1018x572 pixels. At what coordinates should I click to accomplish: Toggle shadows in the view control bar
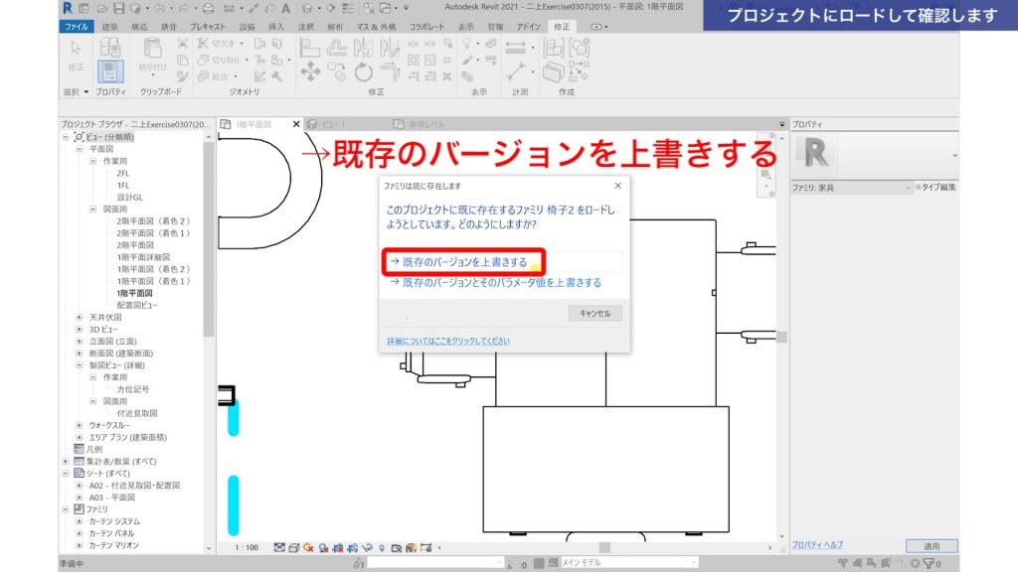pyautogui.click(x=323, y=546)
